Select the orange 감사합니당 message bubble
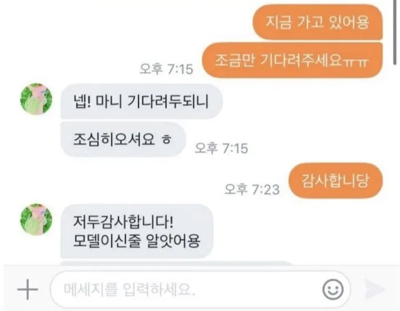This screenshot has width=400, height=311. 335,180
